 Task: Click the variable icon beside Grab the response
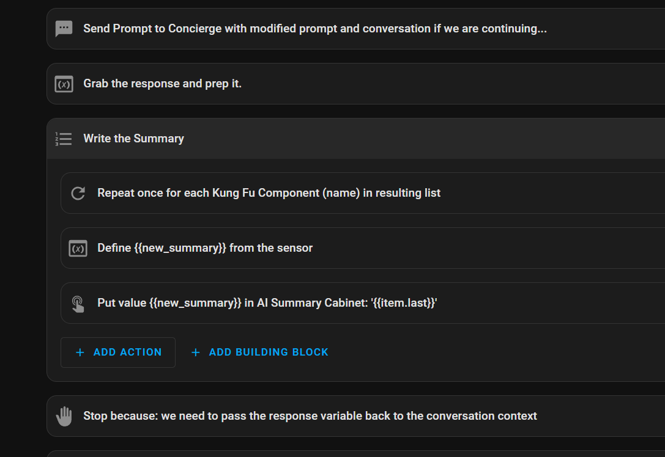point(64,84)
